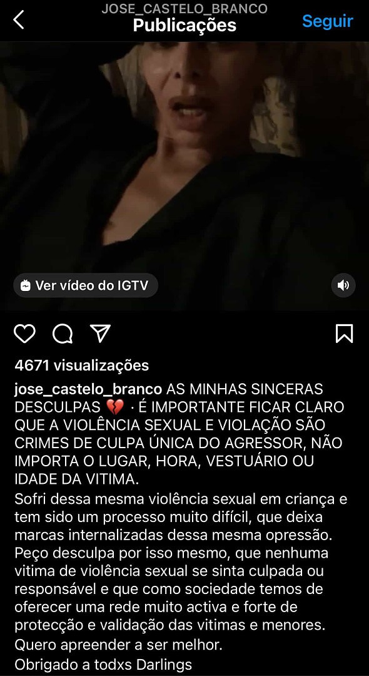Tap the Publicações header title
Screen dimensions: 369x676
184,26
